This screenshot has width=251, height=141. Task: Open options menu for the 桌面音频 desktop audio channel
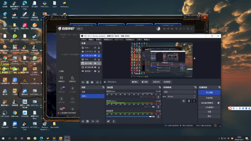158,117
